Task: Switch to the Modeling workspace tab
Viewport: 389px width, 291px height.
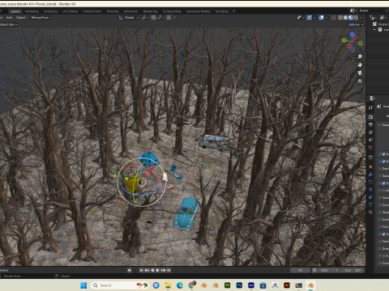Action: [x=32, y=11]
